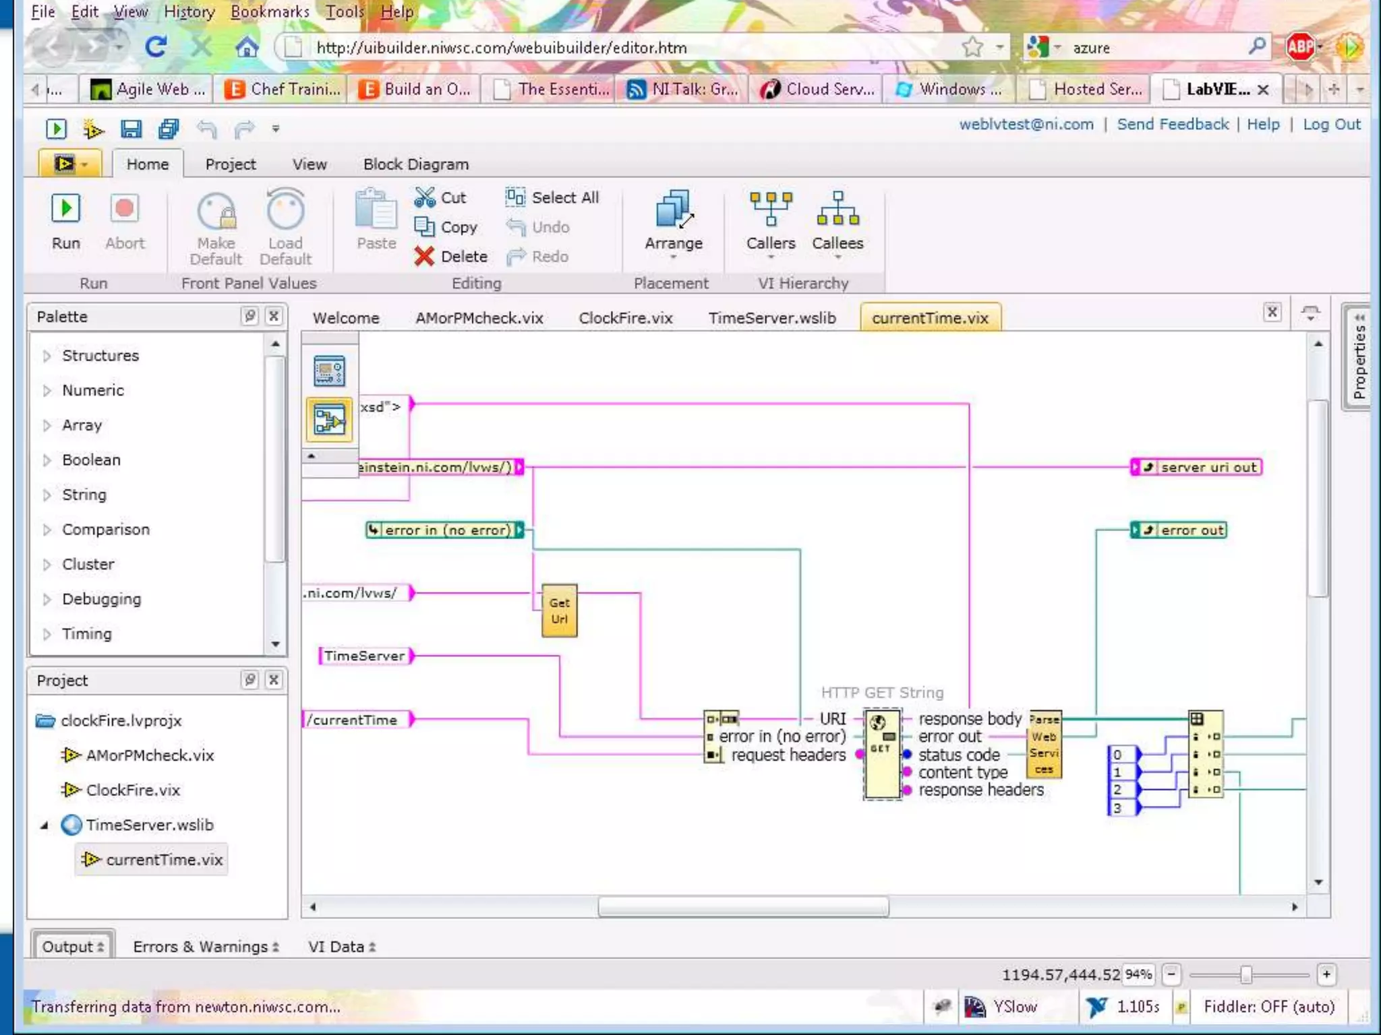Screen dimensions: 1381x1035
Task: Click the Get Url node on diagram
Action: [x=559, y=610]
